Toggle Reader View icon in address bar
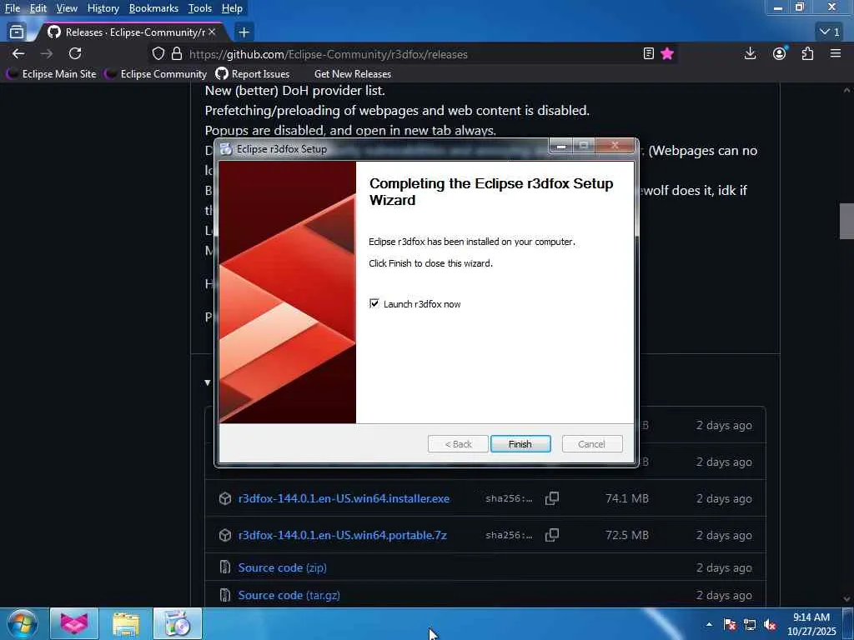 [648, 53]
